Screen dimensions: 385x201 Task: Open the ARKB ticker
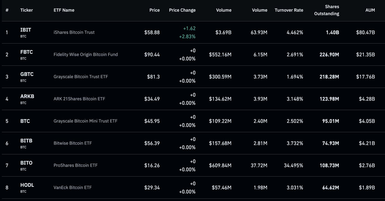click(x=27, y=96)
